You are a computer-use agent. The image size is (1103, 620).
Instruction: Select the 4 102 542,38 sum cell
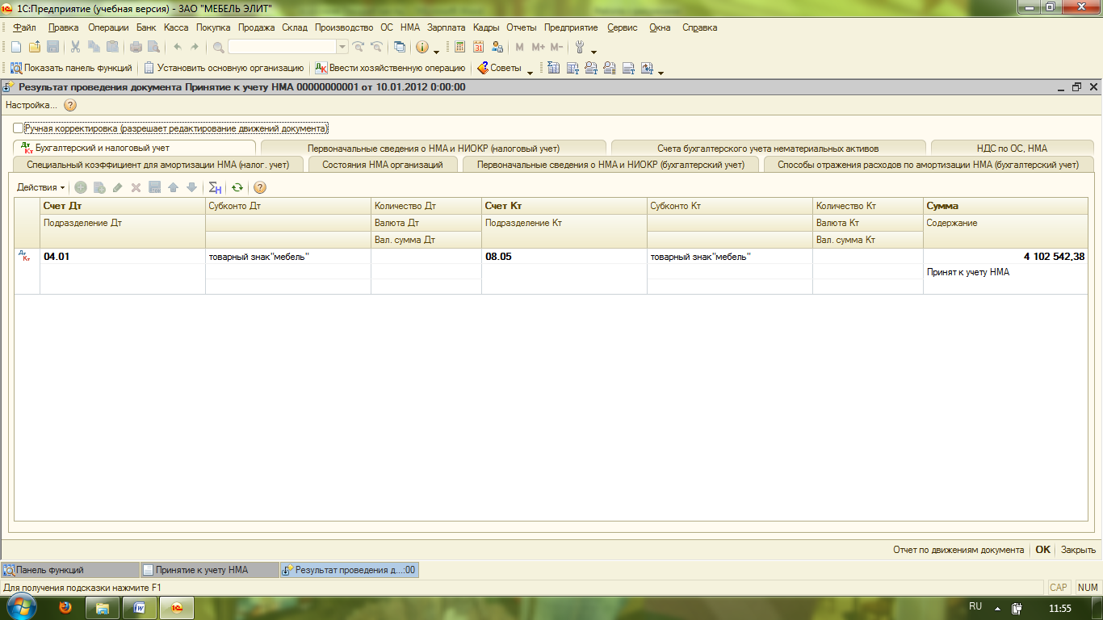click(x=1005, y=256)
